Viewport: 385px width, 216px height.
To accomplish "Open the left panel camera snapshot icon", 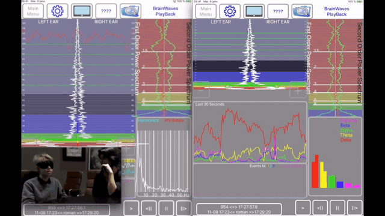I will click(x=131, y=11).
